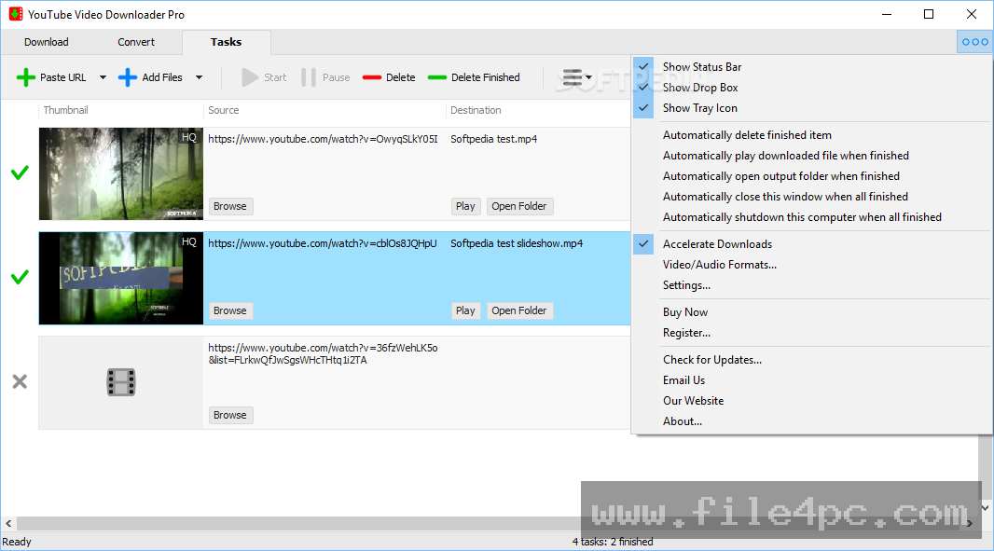
Task: Click Softpedia test.mp4 destination text
Action: point(494,139)
